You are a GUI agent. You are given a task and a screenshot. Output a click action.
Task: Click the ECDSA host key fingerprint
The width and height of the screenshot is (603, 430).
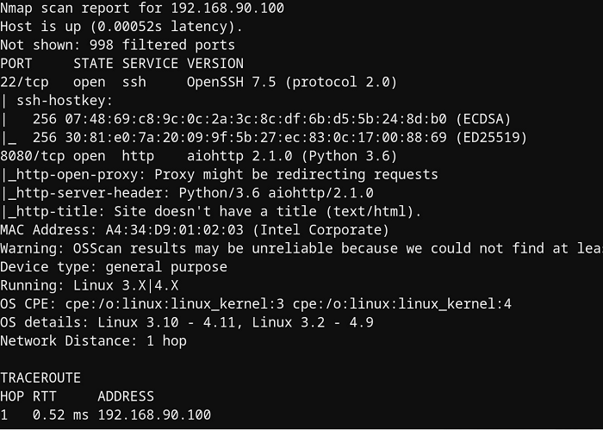click(x=256, y=119)
